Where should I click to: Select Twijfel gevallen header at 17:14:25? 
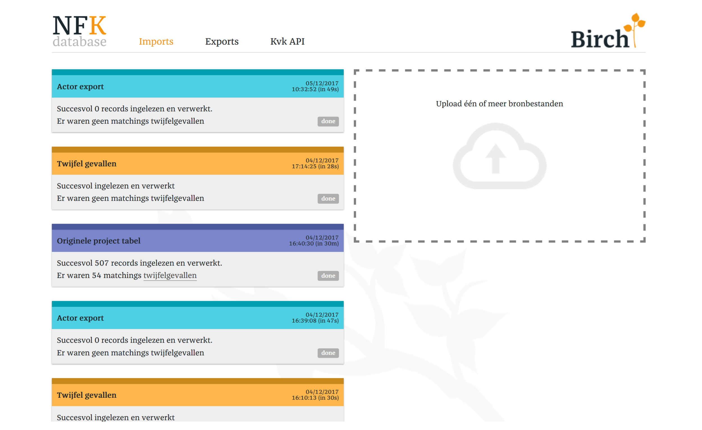click(198, 163)
